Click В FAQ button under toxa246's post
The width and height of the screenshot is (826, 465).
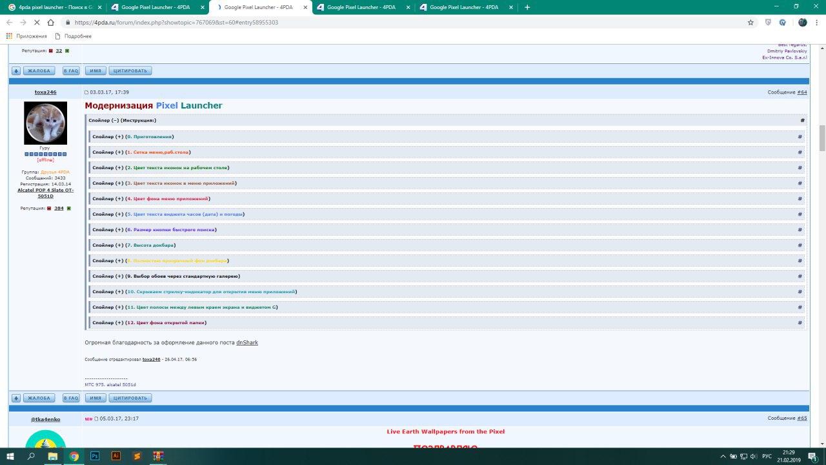71,398
